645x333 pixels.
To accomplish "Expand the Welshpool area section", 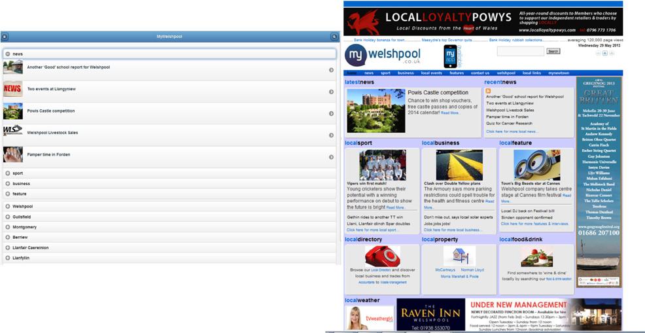I will pyautogui.click(x=169, y=206).
